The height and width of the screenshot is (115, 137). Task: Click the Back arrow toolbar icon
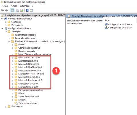coord(2,10)
